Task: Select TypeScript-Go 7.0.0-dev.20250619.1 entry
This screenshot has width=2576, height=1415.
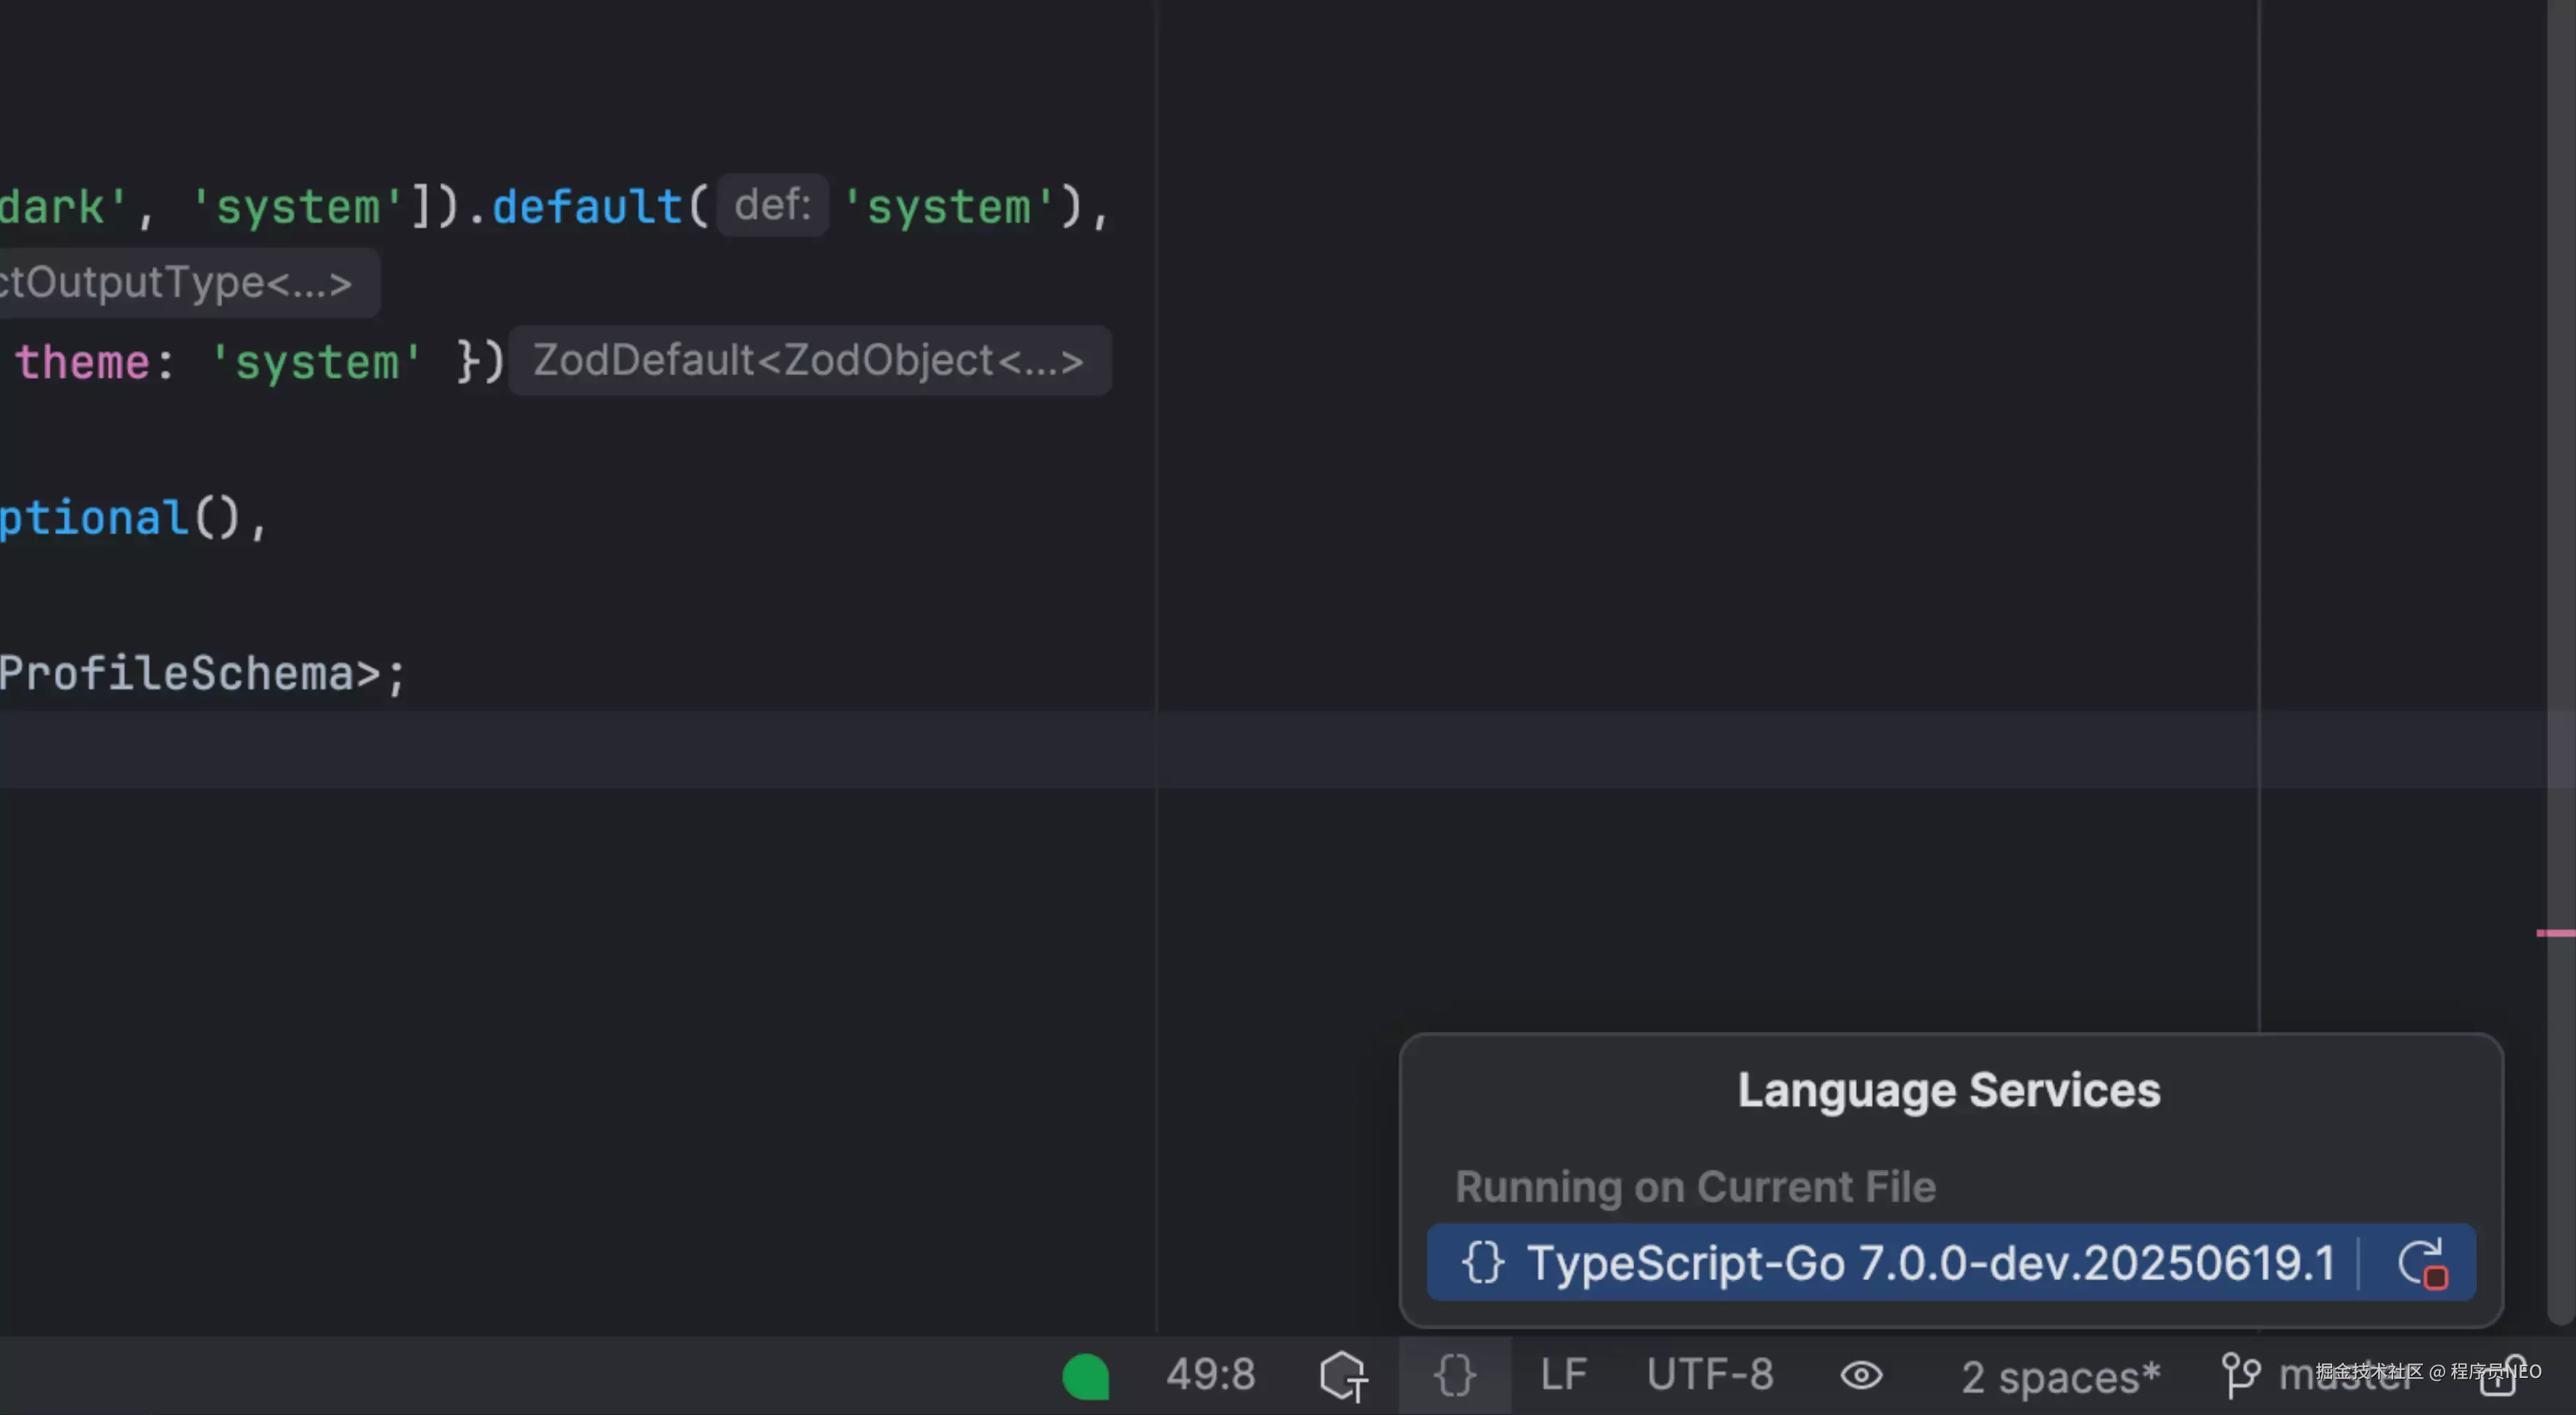Action: pyautogui.click(x=1930, y=1263)
